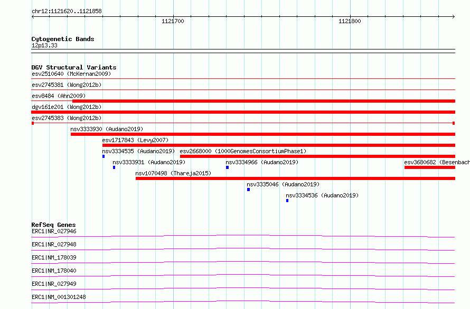
Task: Click the left arrow end of ruler
Action: click(x=33, y=17)
